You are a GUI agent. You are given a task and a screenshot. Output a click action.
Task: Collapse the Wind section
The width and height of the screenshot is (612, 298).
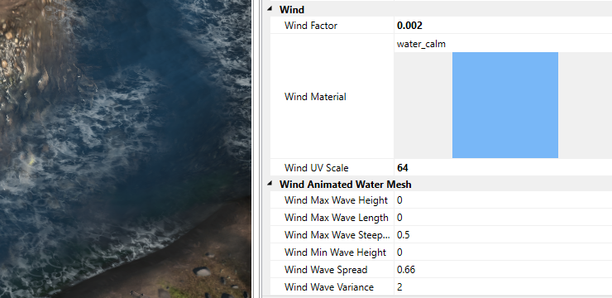point(270,9)
